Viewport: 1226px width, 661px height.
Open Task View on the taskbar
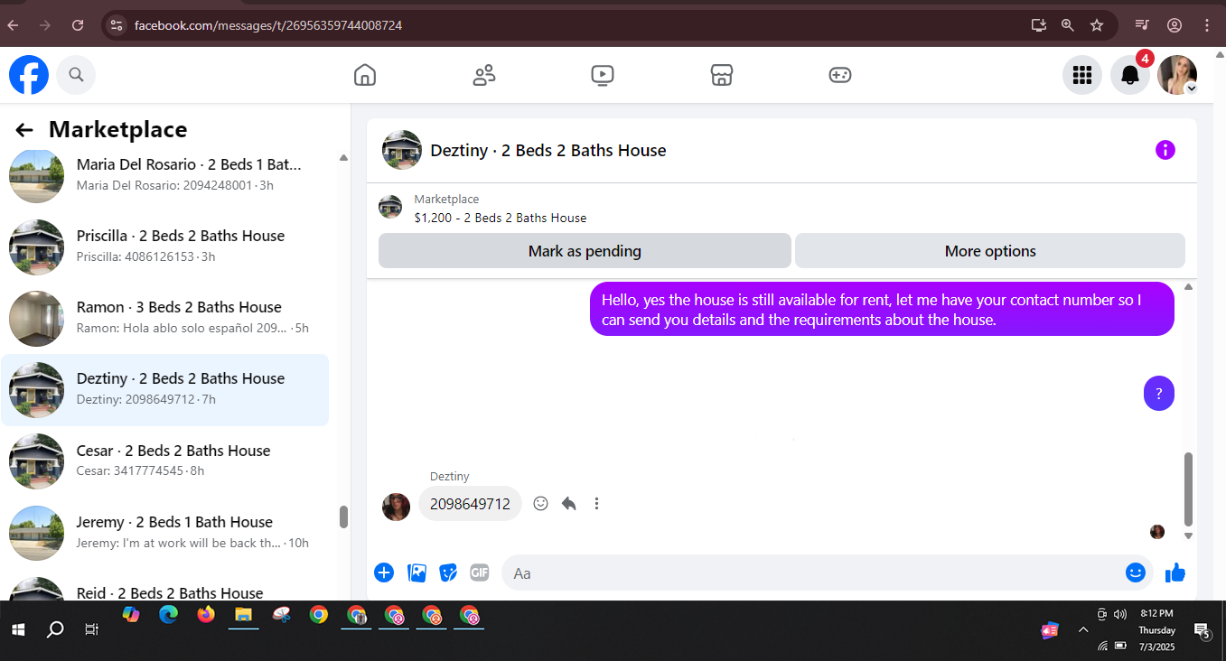click(x=91, y=629)
